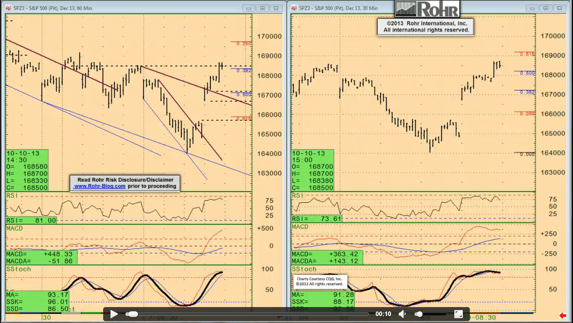
Task: Minimize the 60 Min chart window
Action: tap(249, 8)
